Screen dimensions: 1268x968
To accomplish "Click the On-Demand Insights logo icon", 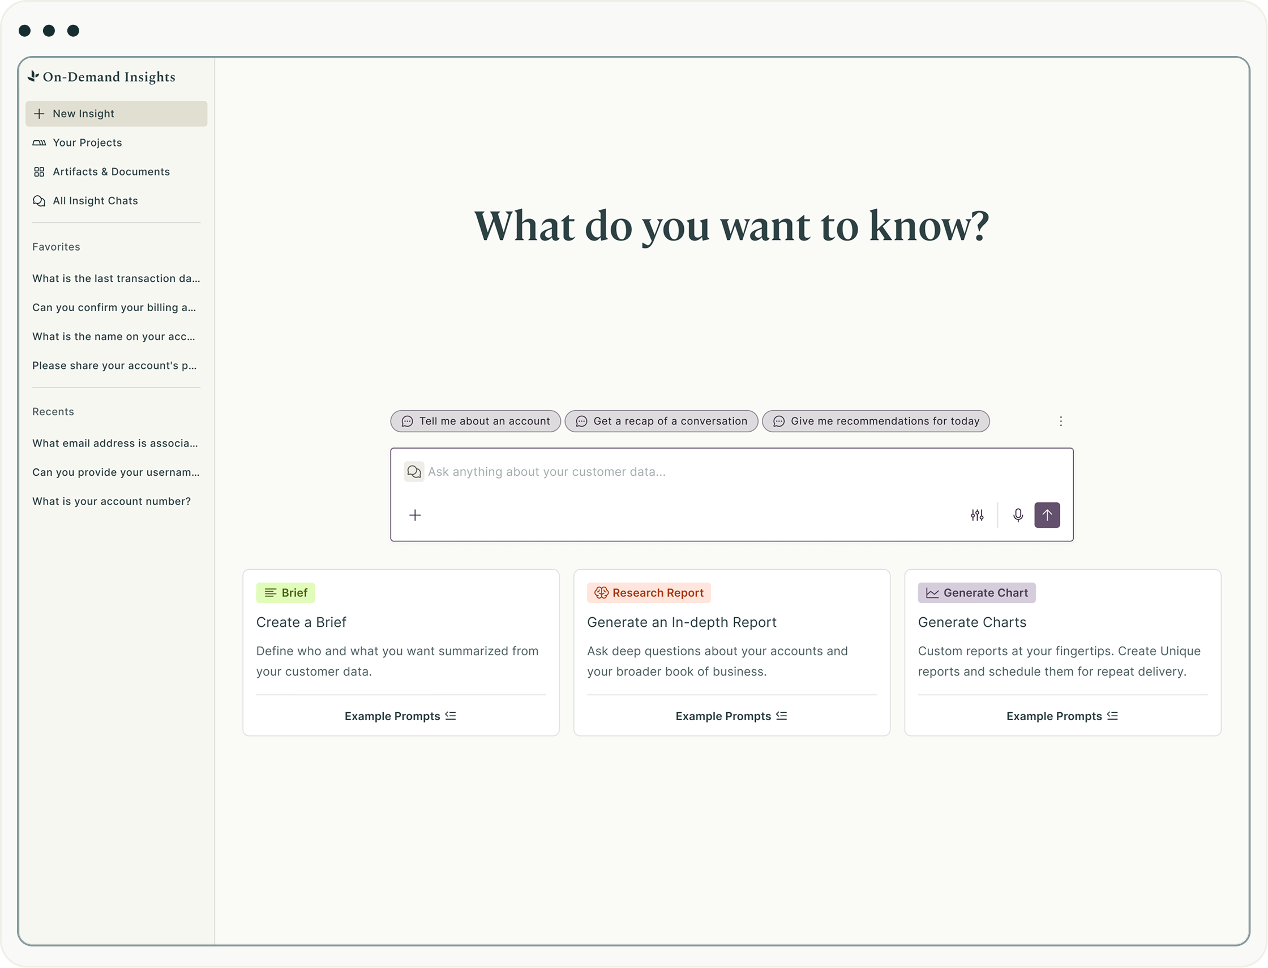I will pyautogui.click(x=33, y=76).
